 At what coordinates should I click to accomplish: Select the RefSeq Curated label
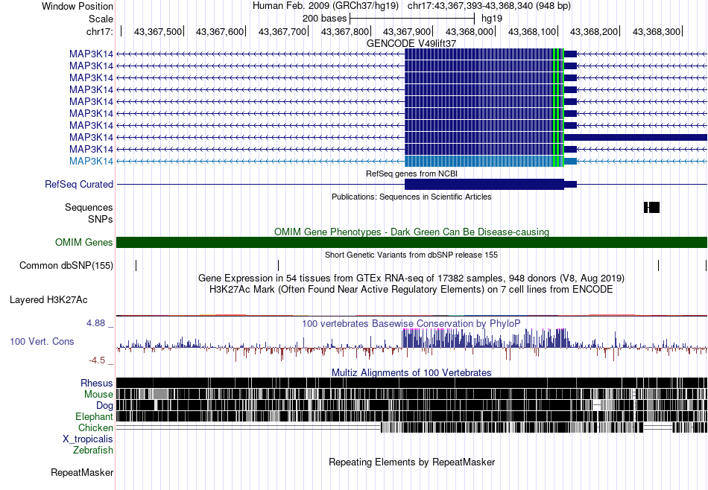(x=79, y=184)
